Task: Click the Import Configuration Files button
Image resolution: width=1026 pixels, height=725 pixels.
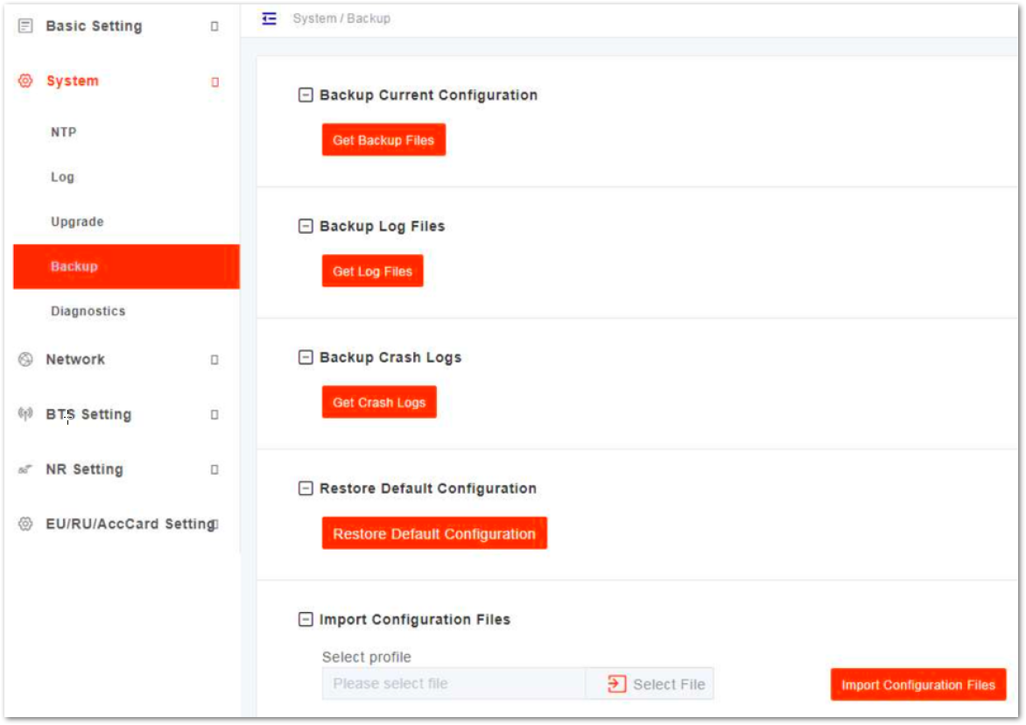Action: (918, 685)
